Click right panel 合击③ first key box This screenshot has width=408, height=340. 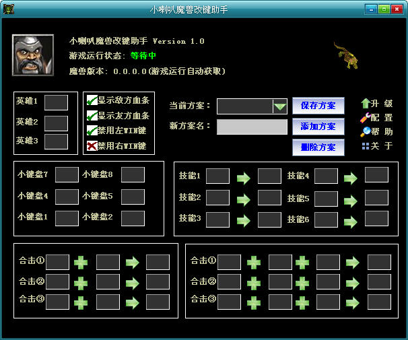[x=229, y=302]
